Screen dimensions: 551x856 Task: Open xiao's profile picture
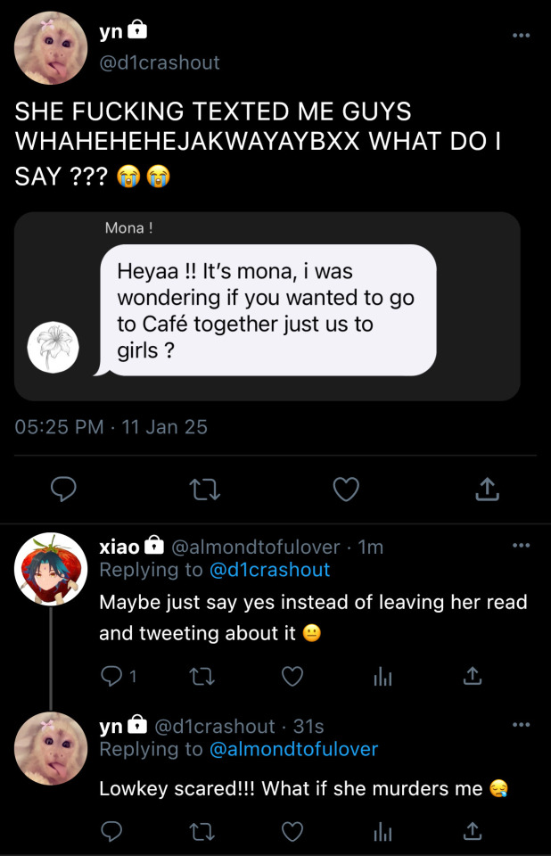point(51,569)
